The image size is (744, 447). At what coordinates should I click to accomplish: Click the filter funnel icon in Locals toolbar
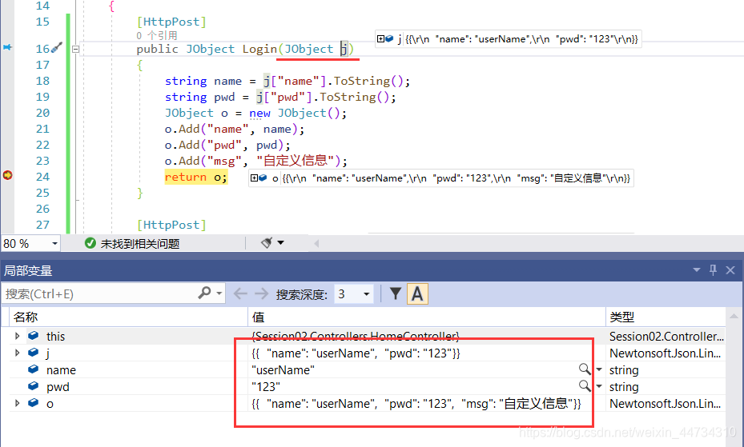[396, 293]
